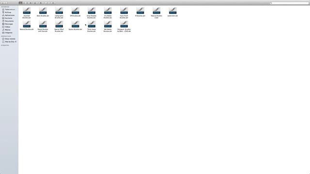Select the Thick Heavy Brushes.abr file
The image size is (310, 174).
92,26
